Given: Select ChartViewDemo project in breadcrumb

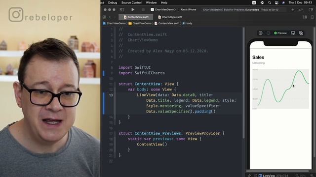Looking at the screenshot, I should pos(114,23).
